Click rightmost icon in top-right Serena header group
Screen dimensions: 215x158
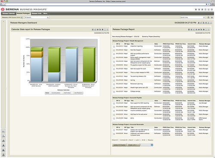tap(212, 9)
